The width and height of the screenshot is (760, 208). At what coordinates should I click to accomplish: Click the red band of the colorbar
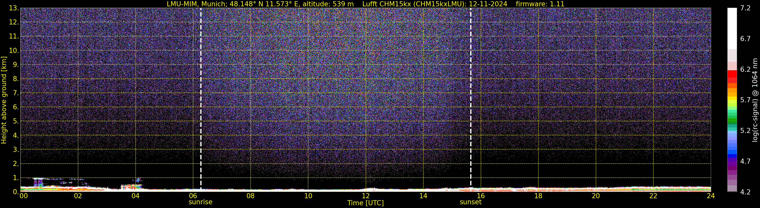point(732,77)
